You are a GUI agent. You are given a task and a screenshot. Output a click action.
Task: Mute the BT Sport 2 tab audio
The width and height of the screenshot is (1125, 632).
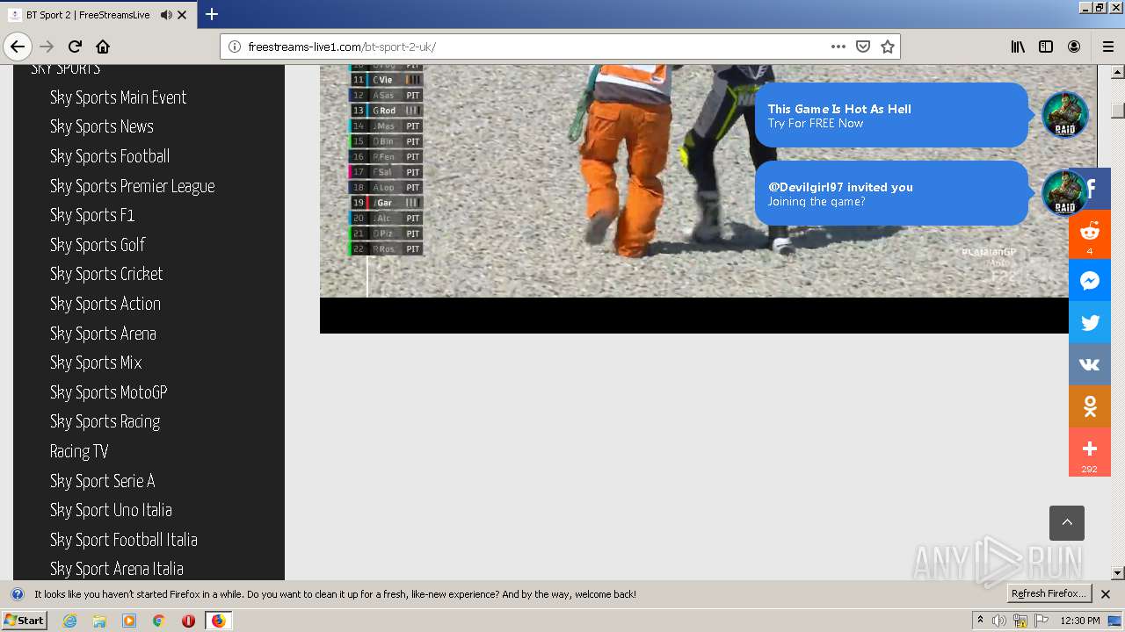[166, 15]
